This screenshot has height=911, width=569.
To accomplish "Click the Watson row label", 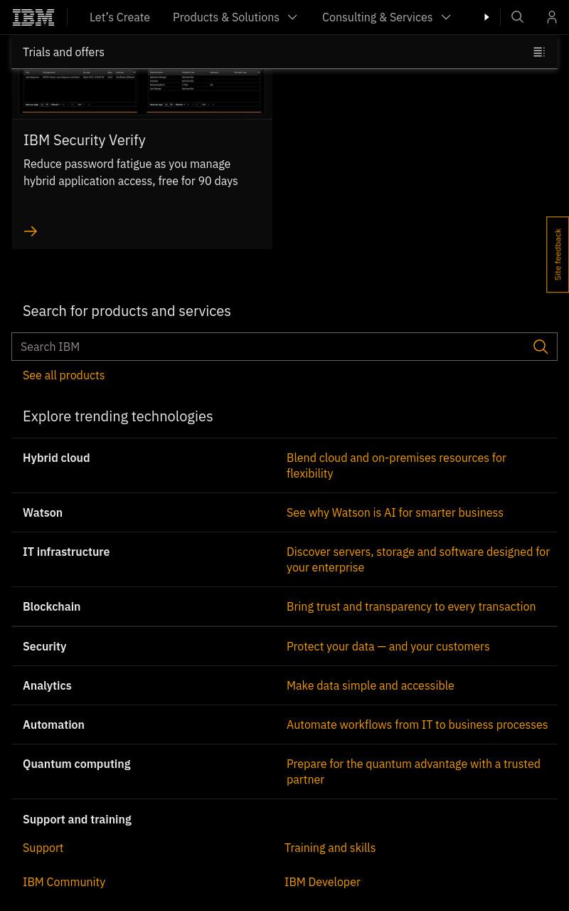I will (x=43, y=512).
